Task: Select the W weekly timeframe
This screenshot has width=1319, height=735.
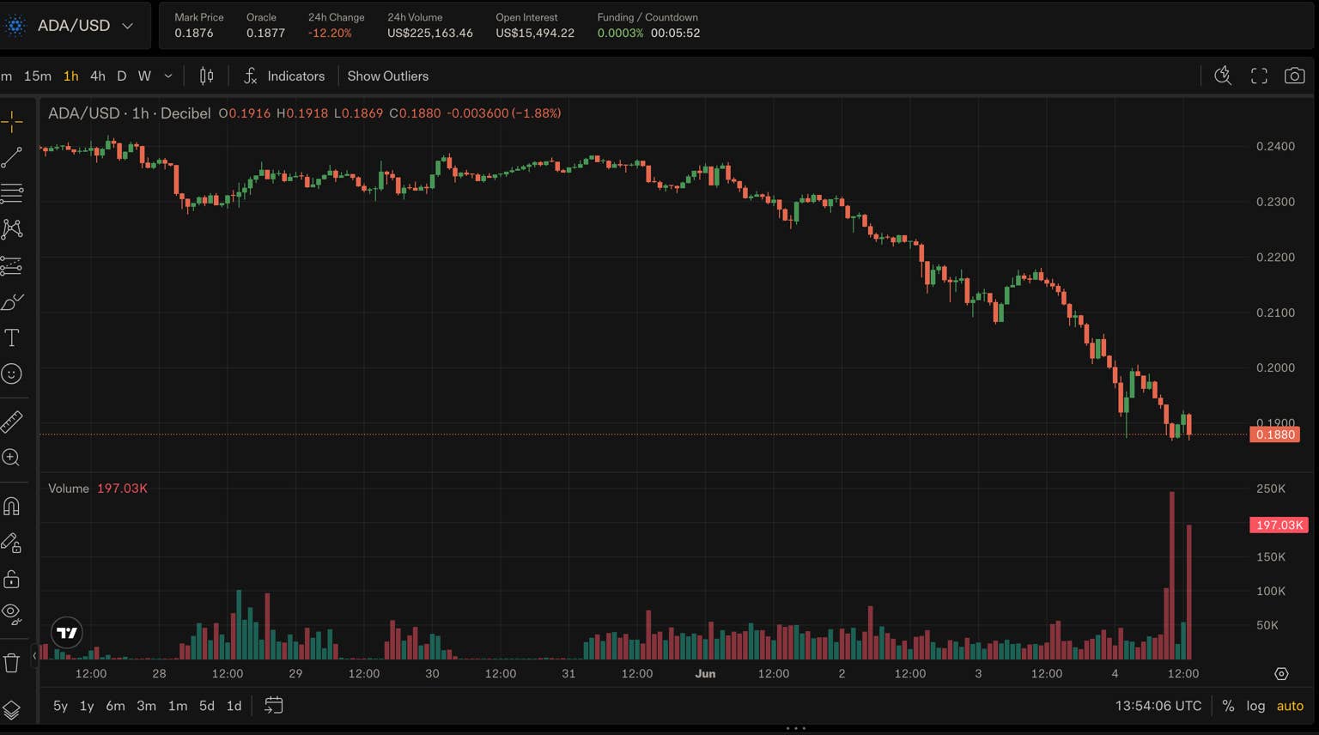Action: click(x=144, y=76)
